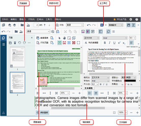Open the 精确副本 layout dropdown
Image resolution: width=141 pixels, height=126 pixels.
(116, 25)
